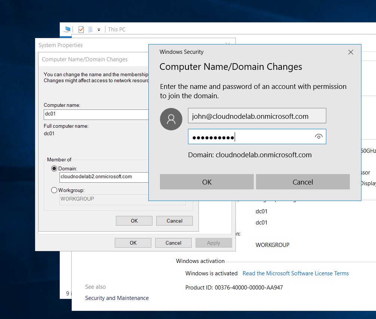The height and width of the screenshot is (319, 376).
Task: Reveal the password with the eye icon
Action: tap(318, 137)
